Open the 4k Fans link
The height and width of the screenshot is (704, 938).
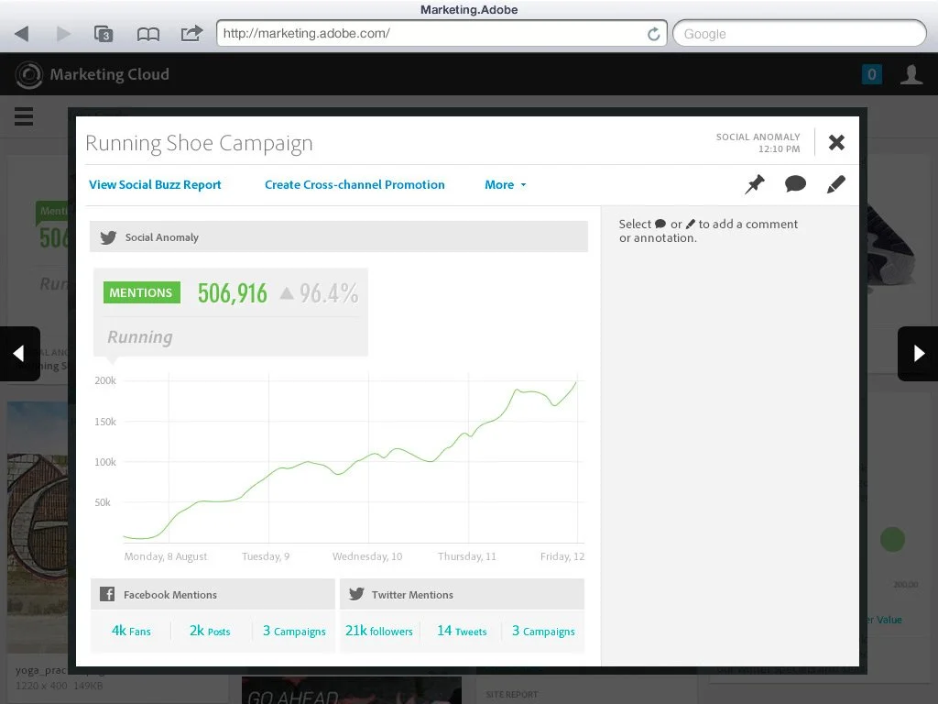[x=131, y=631]
